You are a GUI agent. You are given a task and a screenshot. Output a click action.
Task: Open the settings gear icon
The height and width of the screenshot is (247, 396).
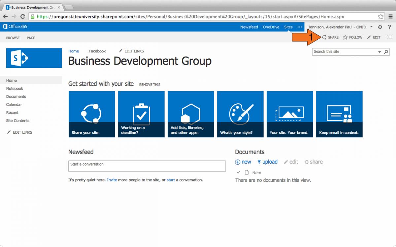tap(380, 27)
